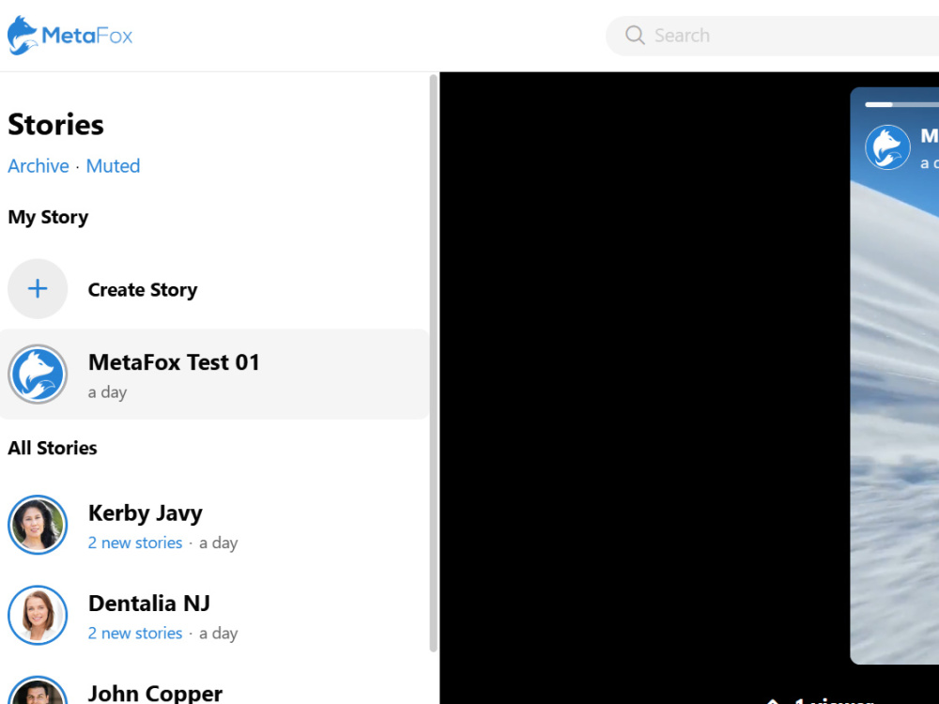Open Dentalia NJ's avatar

[x=38, y=615]
